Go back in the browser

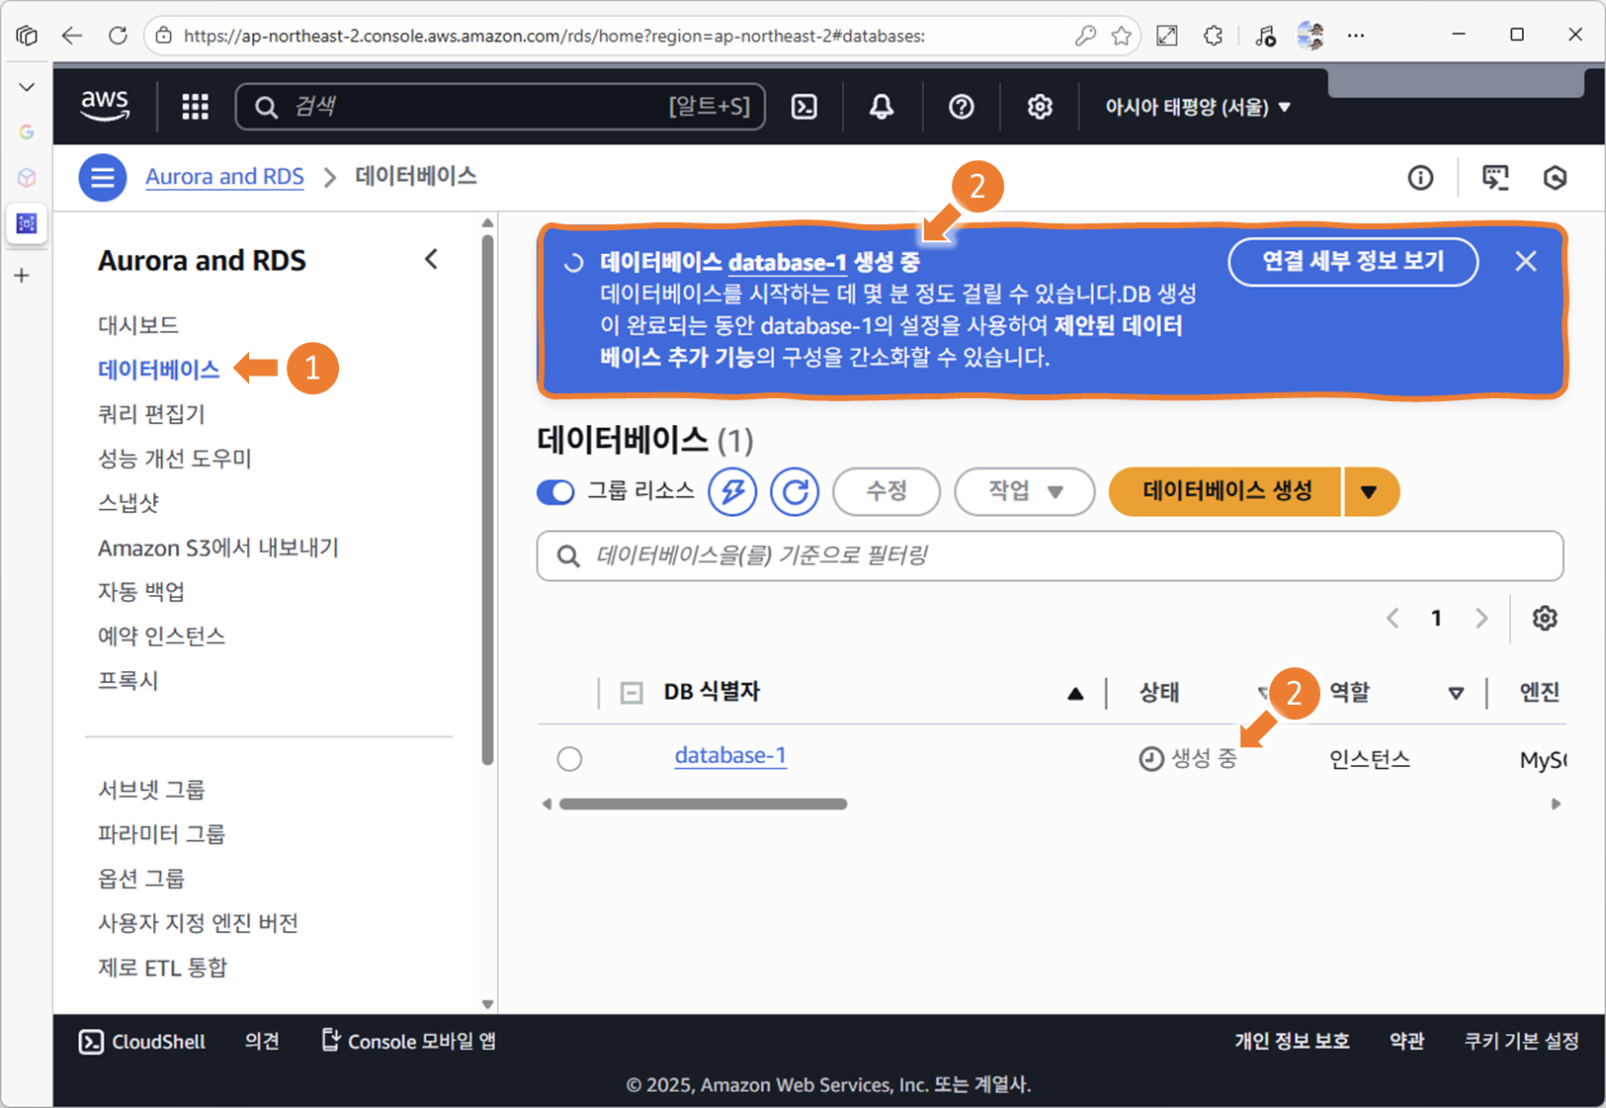71,36
